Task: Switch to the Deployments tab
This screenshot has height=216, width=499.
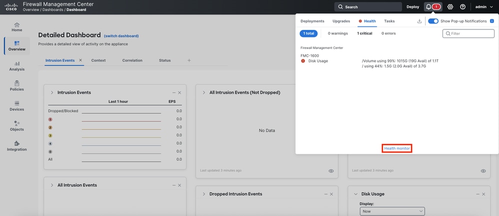Action: pos(312,21)
